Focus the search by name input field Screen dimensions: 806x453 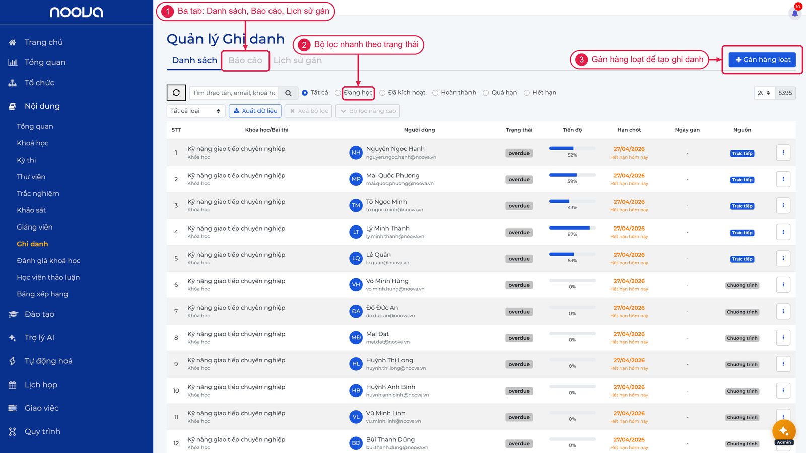234,93
